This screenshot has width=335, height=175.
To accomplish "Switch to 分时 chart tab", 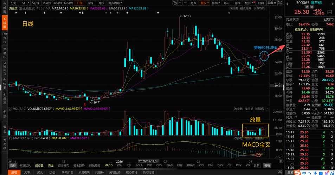I will click(13, 3).
